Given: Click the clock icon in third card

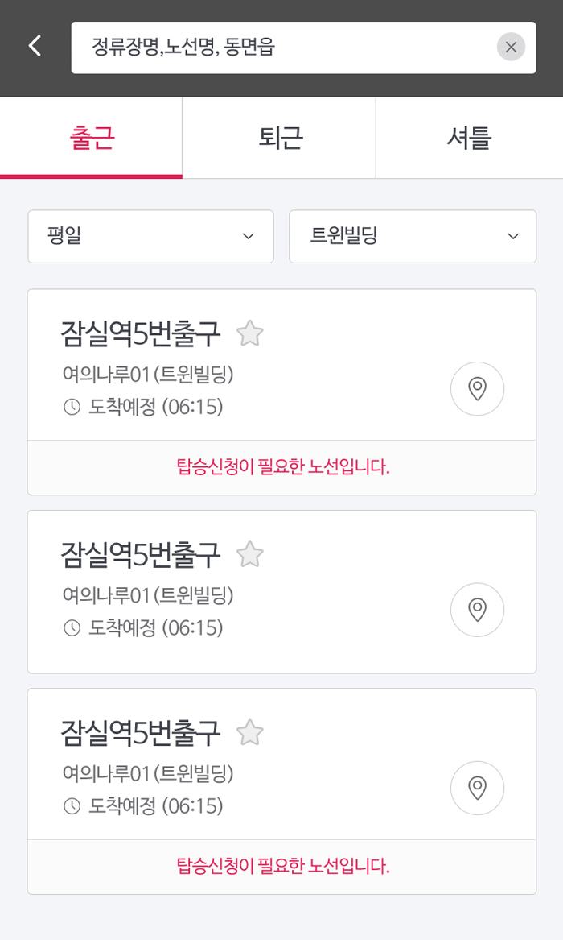Looking at the screenshot, I should (72, 805).
